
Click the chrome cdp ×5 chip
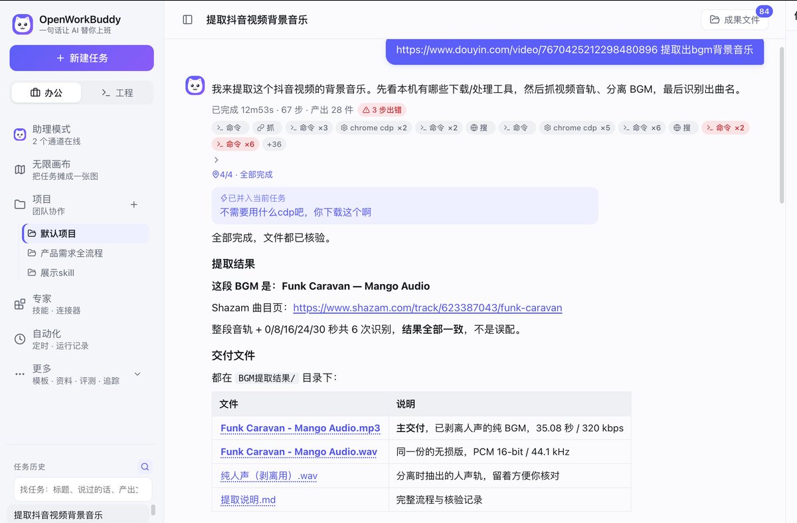click(576, 127)
